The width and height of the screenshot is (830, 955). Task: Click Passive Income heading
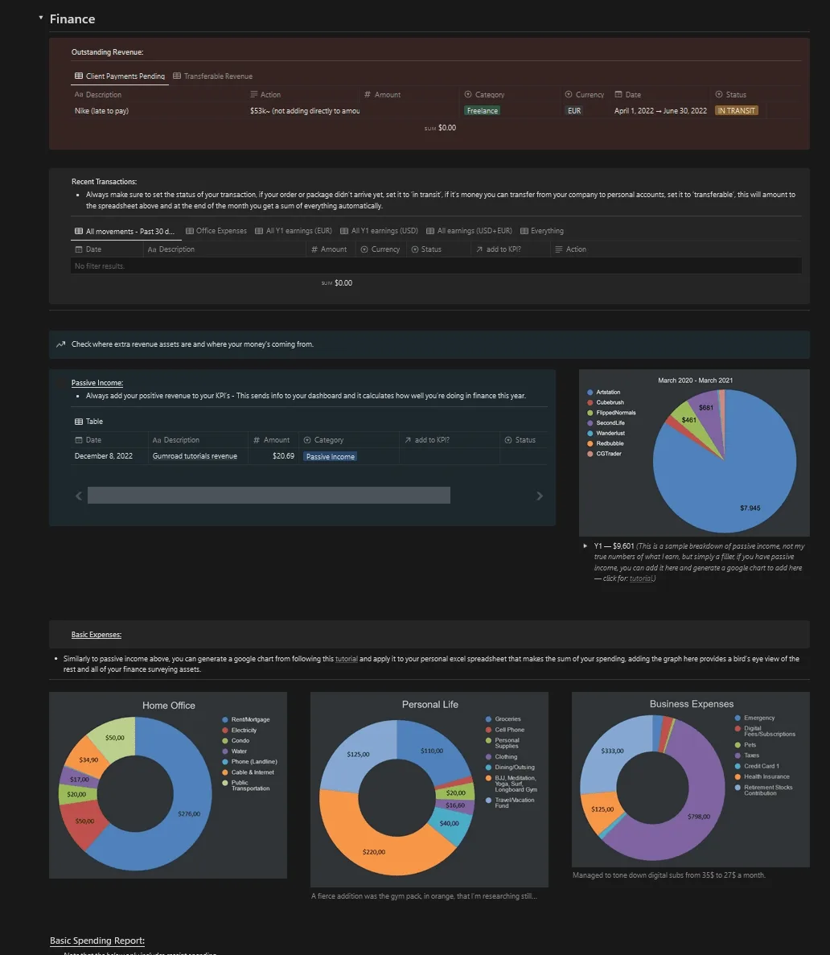[x=97, y=383]
